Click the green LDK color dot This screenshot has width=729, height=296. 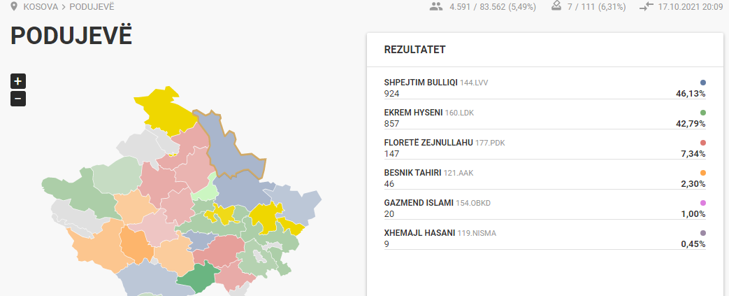[702, 113]
